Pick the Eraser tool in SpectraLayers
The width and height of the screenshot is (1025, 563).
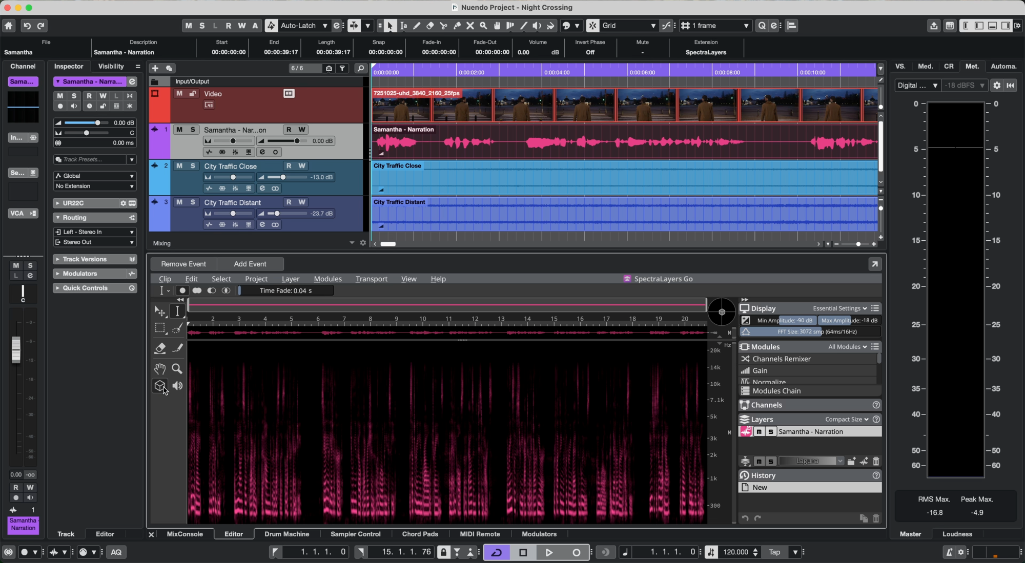160,348
